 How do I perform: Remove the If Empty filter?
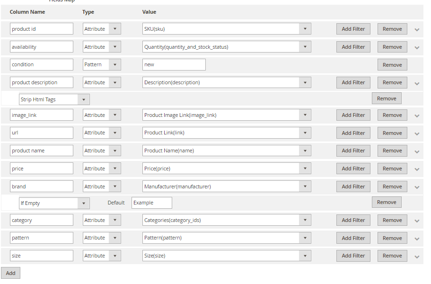click(387, 202)
